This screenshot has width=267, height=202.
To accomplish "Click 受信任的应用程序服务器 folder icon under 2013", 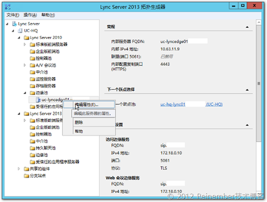I will [x=32, y=162].
